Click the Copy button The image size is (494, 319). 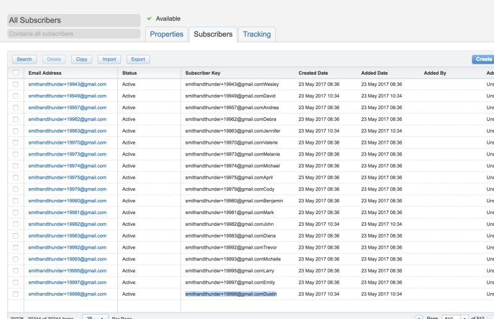(x=82, y=59)
